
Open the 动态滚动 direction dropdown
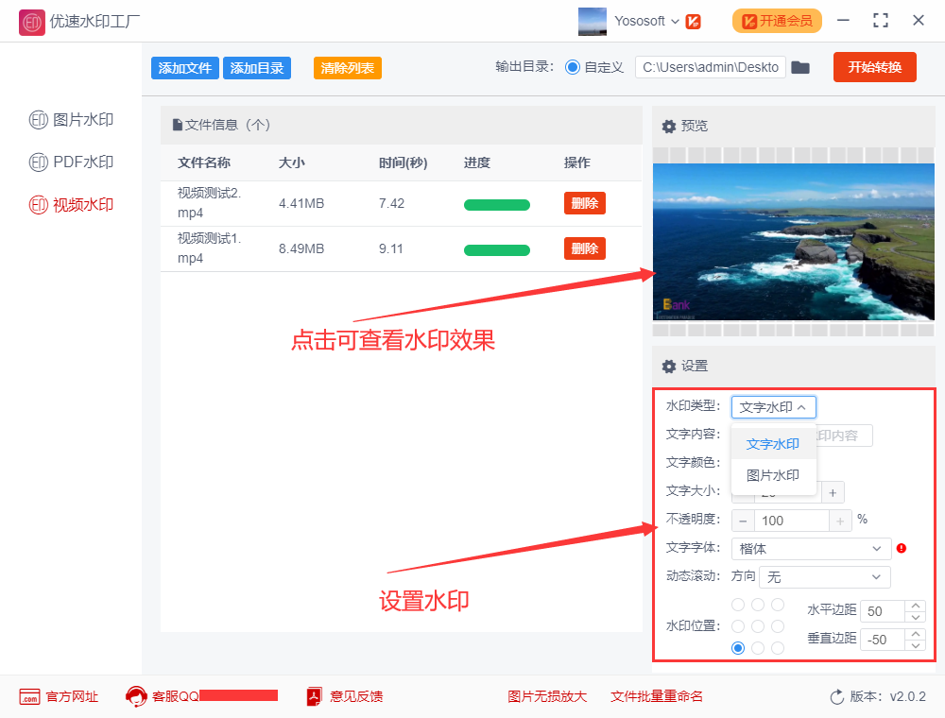tap(824, 576)
